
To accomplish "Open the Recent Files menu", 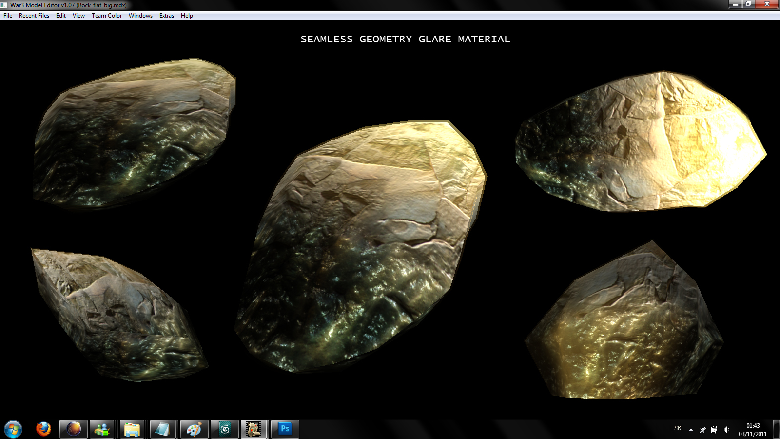I will coord(34,16).
